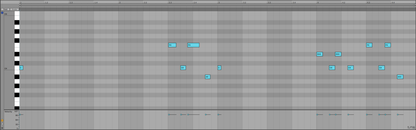Click bar 3 marker in the timeline ruler

[x=219, y=2]
